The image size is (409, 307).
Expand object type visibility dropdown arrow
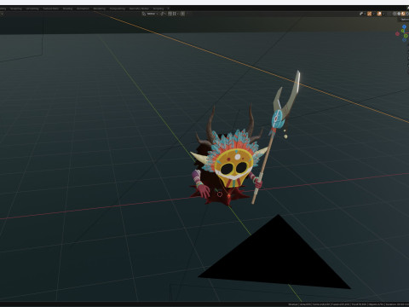click(365, 14)
